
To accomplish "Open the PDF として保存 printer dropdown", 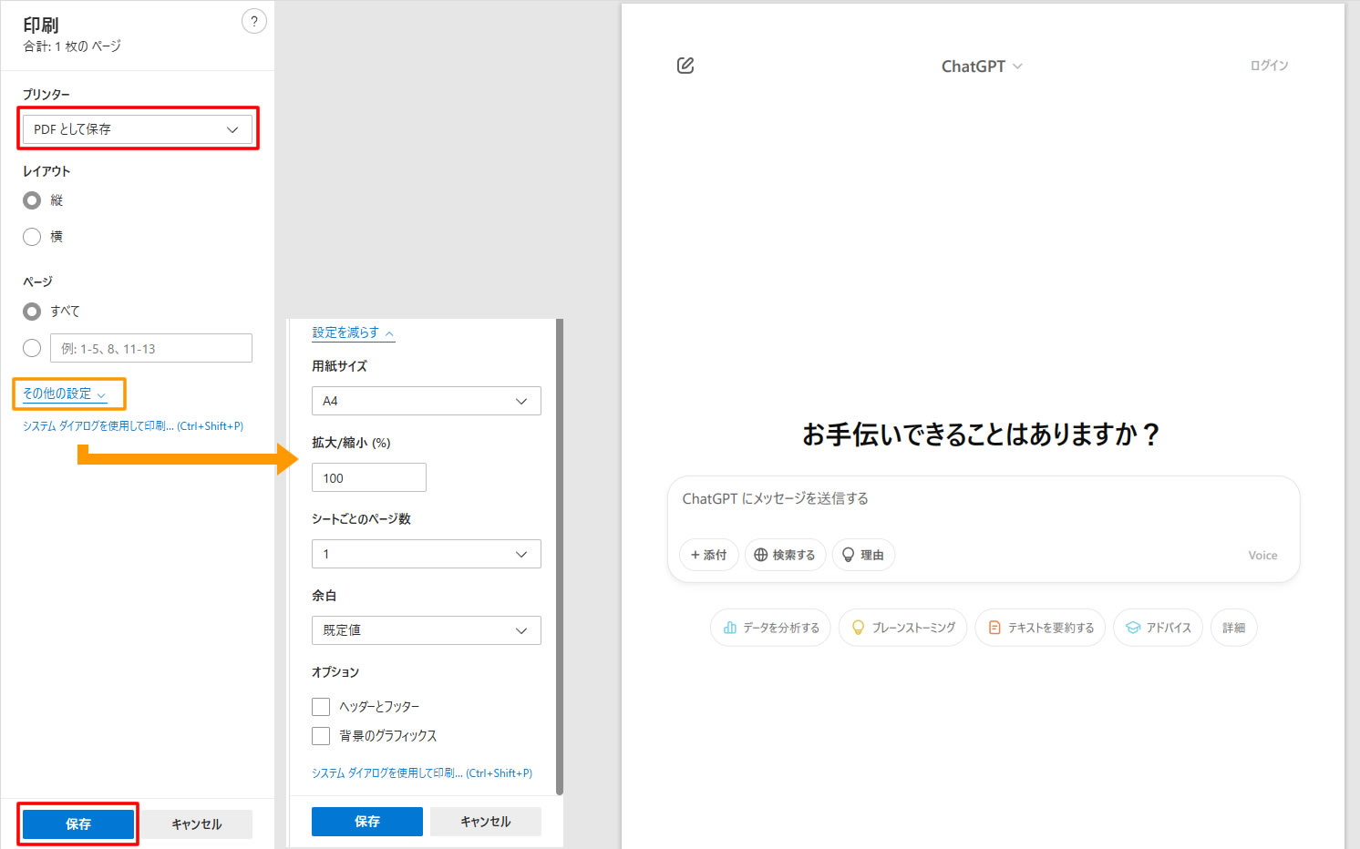I will click(138, 129).
